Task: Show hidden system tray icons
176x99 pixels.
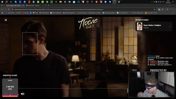Action: (152, 2)
